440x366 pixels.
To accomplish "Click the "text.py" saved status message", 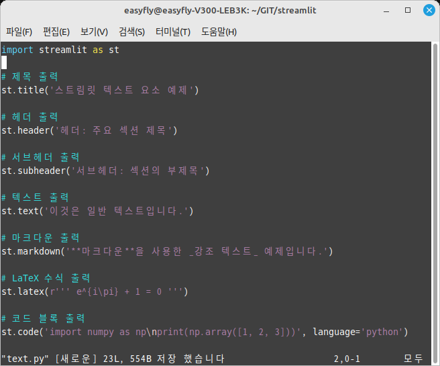I will pyautogui.click(x=113, y=359).
